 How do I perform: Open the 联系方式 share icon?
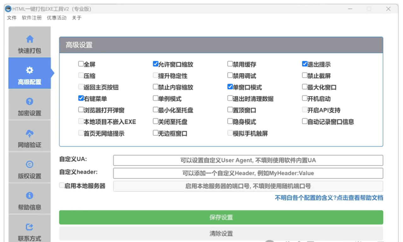[30, 227]
